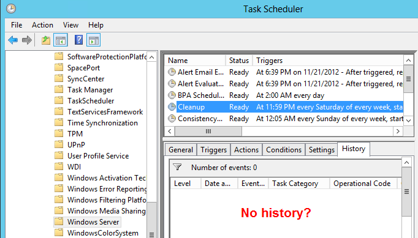The image size is (418, 238).
Task: Open the View menu
Action: click(70, 25)
